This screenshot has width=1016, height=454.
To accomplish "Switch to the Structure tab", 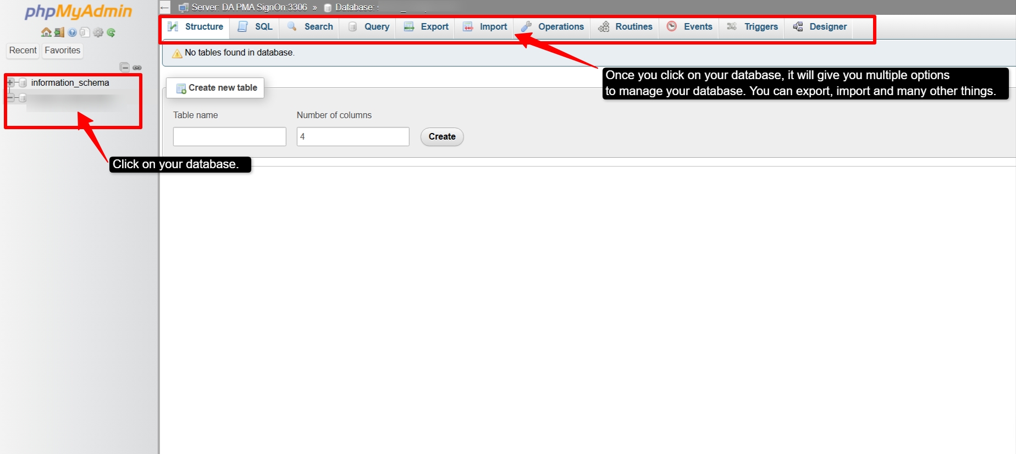I will coord(196,27).
